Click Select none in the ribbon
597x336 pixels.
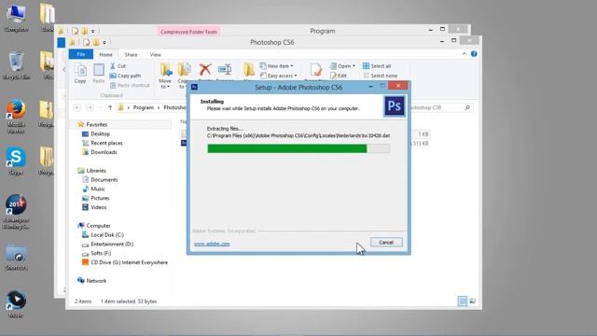click(x=380, y=76)
